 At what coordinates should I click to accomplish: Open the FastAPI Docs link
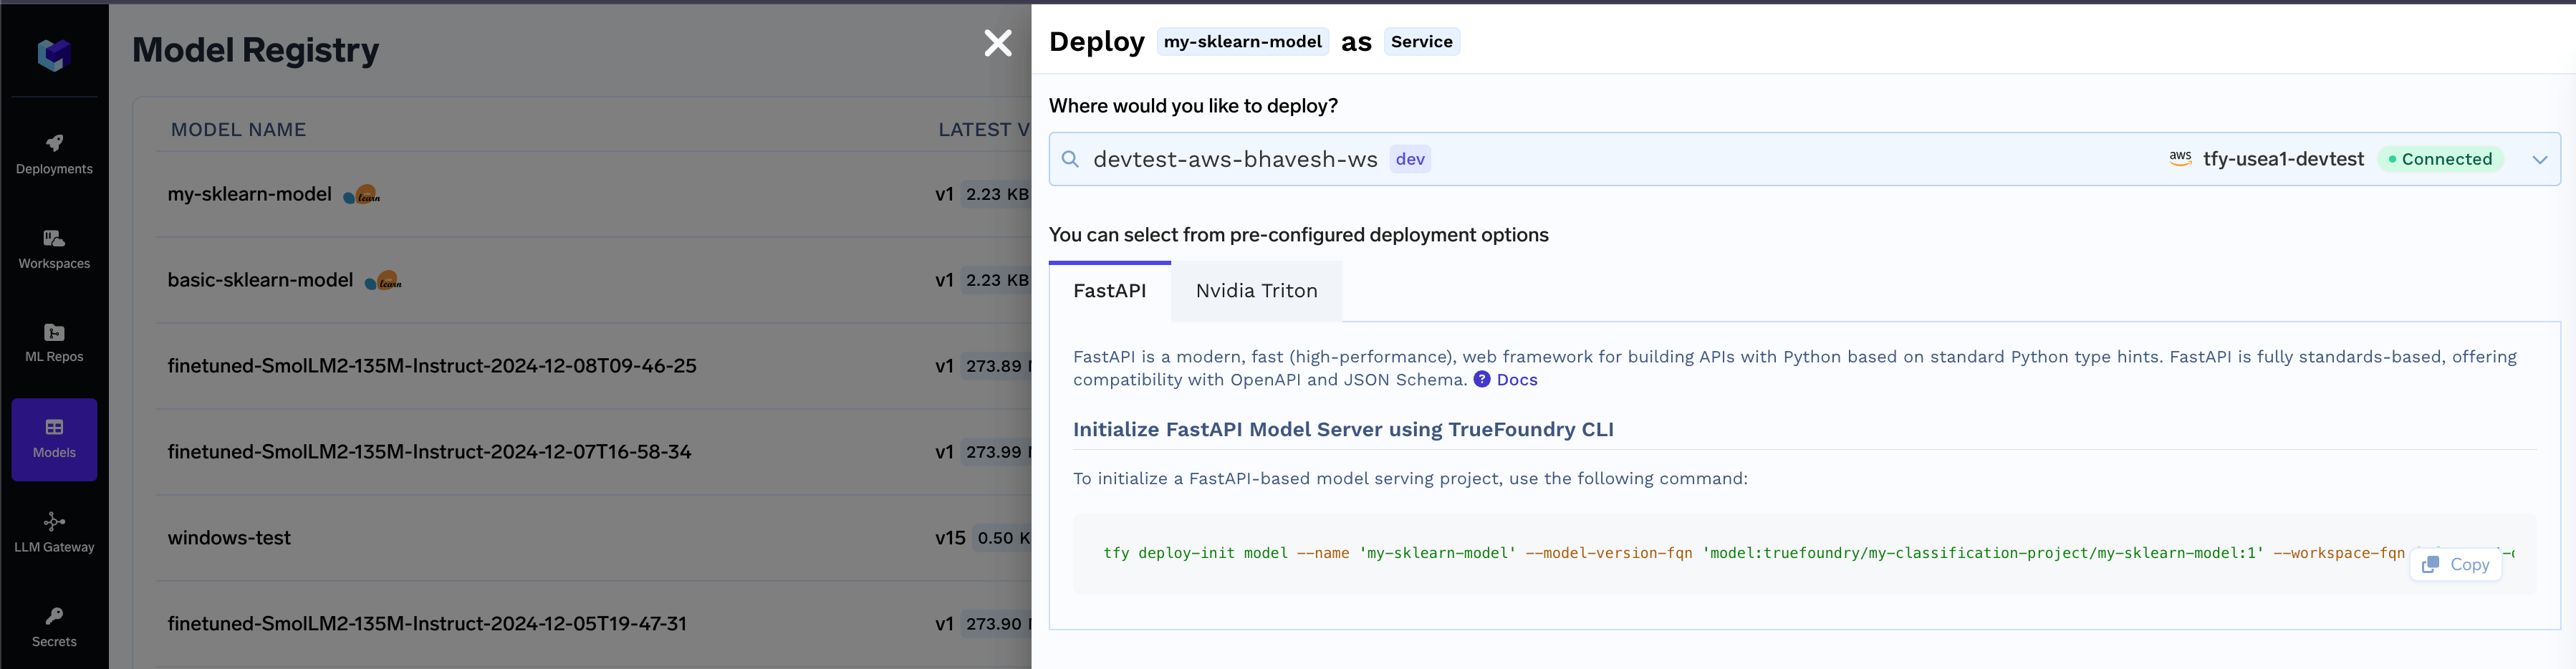coord(1517,380)
